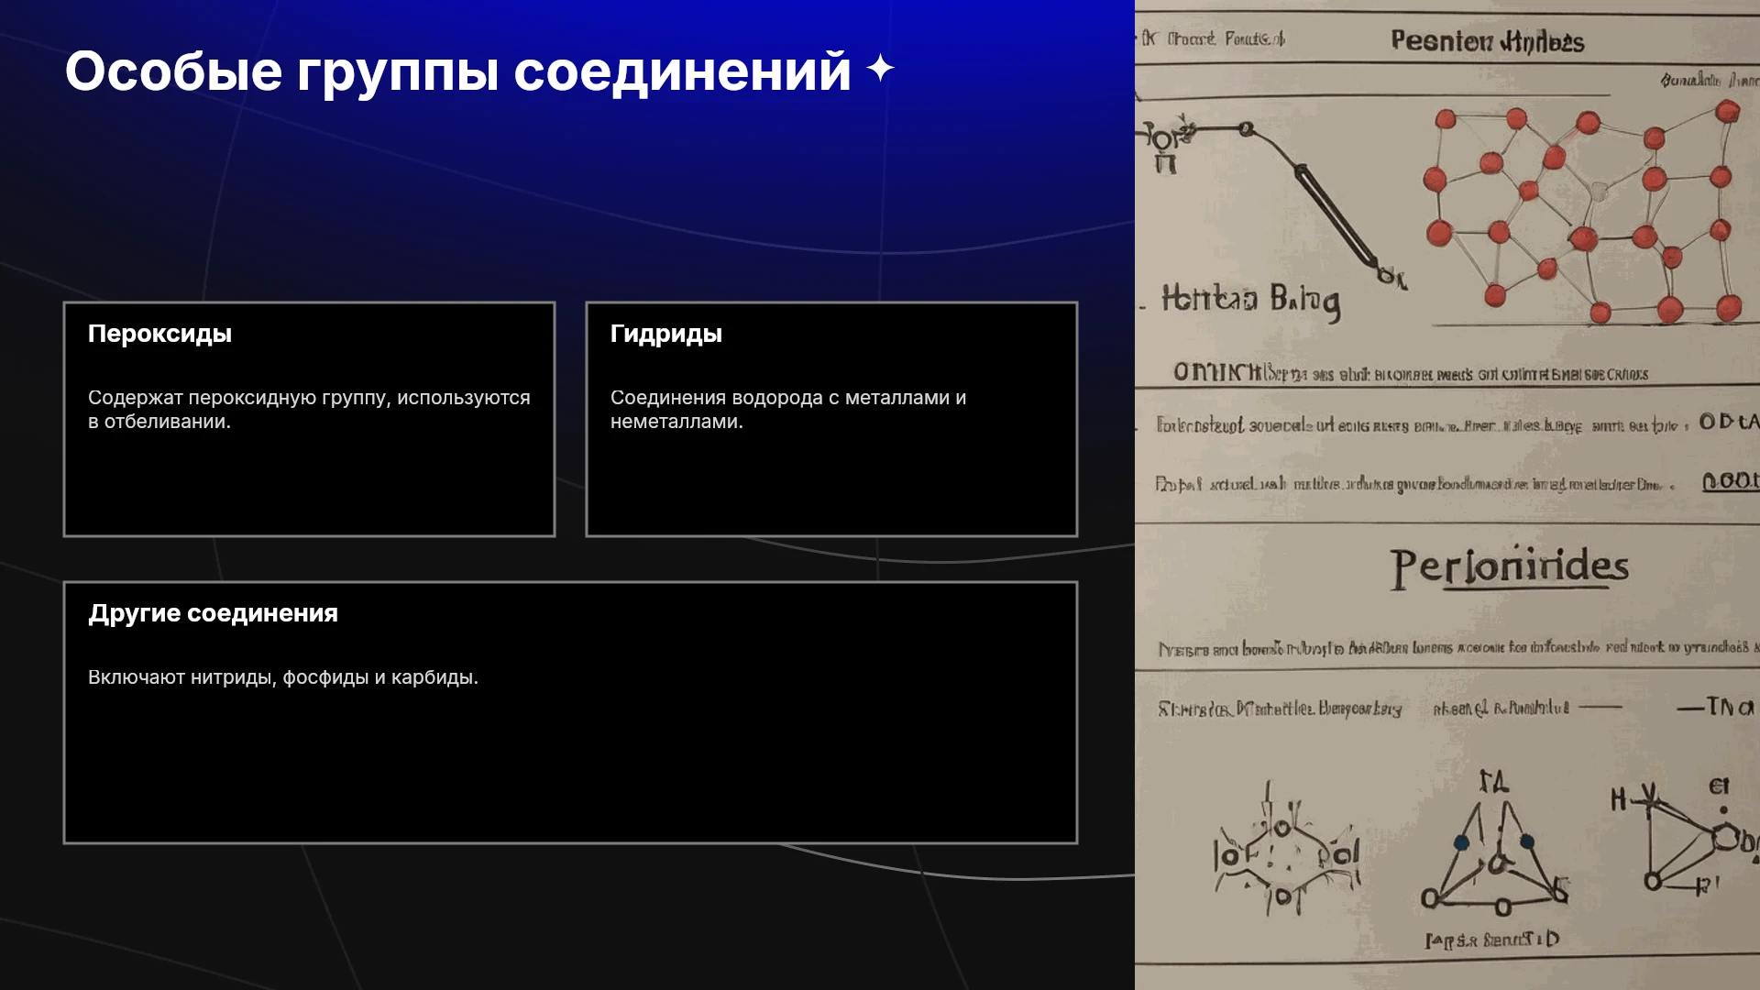The width and height of the screenshot is (1760, 990).
Task: Click empty area of the Другие соединения card
Action: pyautogui.click(x=570, y=770)
